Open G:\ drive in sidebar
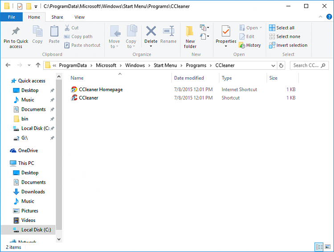Image resolution: width=334 pixels, height=252 pixels. coord(24,138)
